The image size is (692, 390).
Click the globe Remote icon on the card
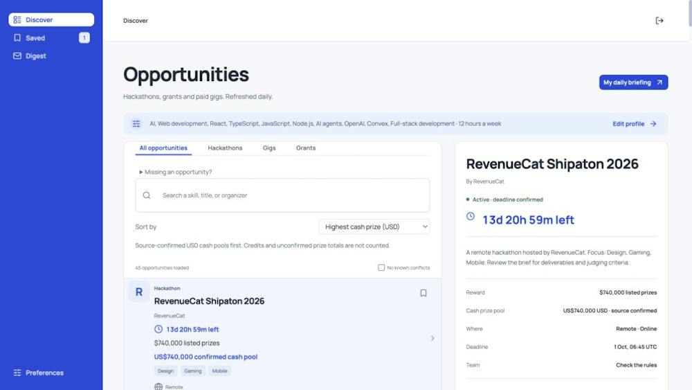coord(158,387)
